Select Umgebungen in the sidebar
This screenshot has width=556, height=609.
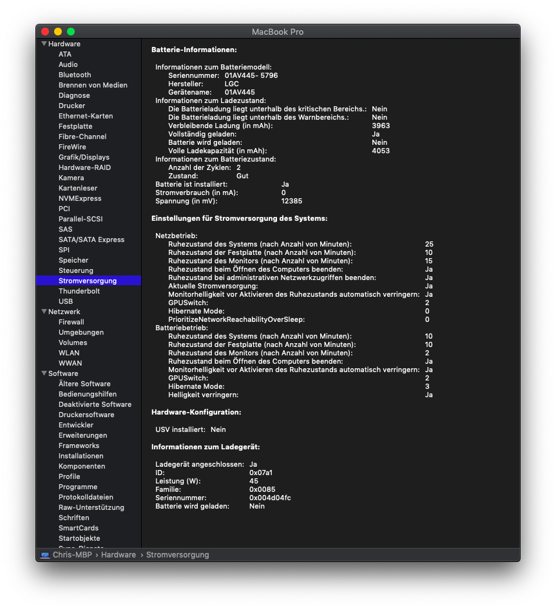pos(81,332)
